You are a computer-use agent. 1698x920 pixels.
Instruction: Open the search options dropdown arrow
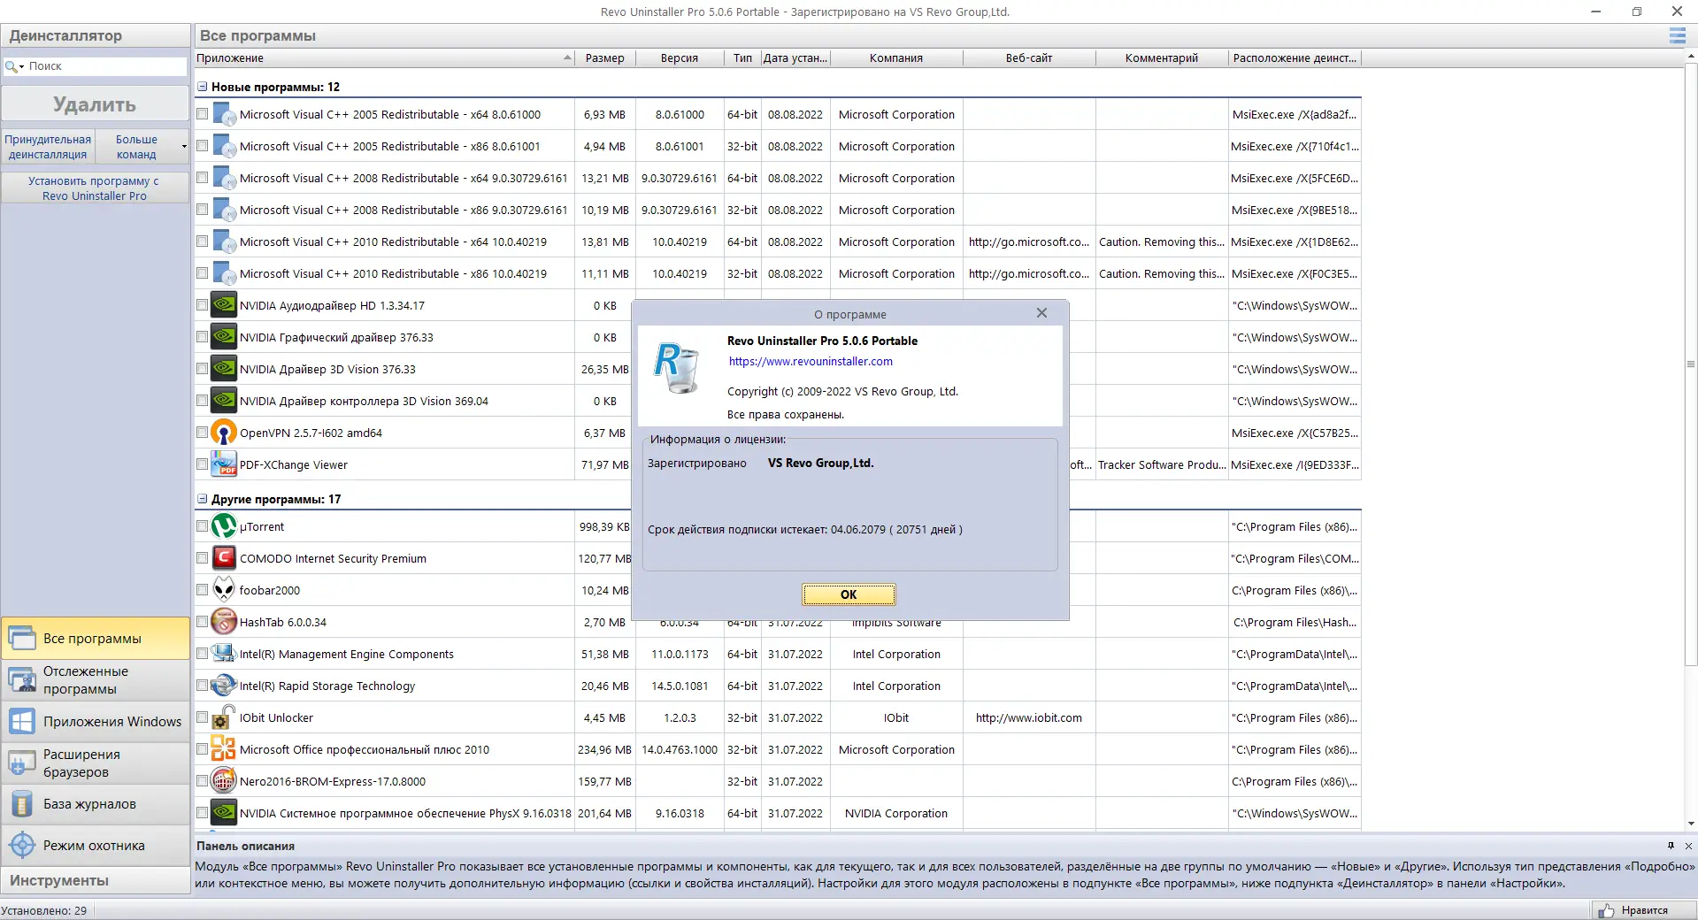21,67
